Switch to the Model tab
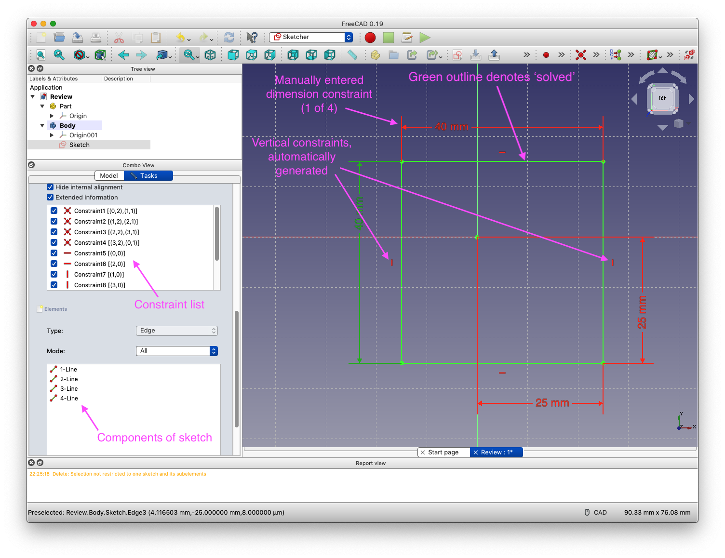 (109, 175)
